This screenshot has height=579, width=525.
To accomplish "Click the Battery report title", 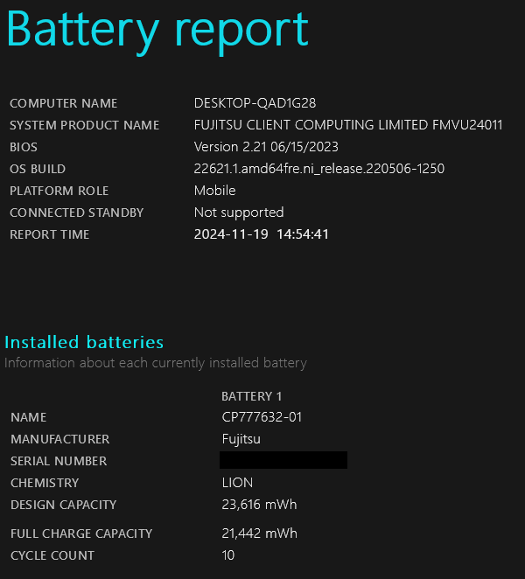I will (157, 31).
